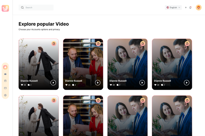The height and width of the screenshot is (136, 205).
Task: Click the notification bell icon
Action: click(x=190, y=8)
